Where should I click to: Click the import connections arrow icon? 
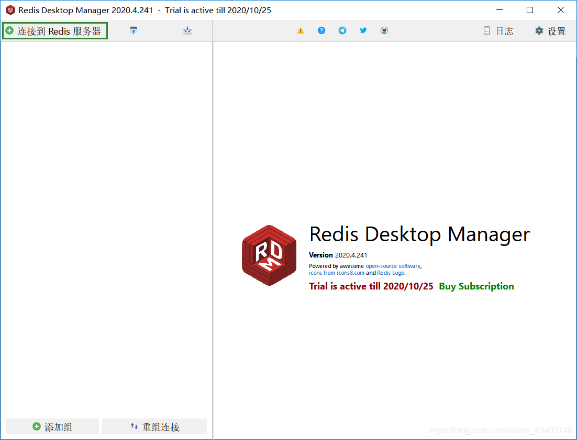point(133,30)
